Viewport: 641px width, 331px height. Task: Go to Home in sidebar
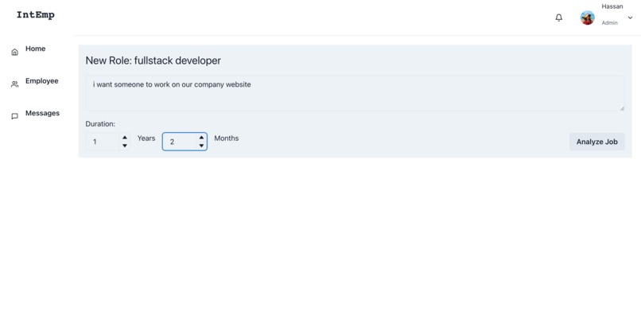pyautogui.click(x=36, y=49)
